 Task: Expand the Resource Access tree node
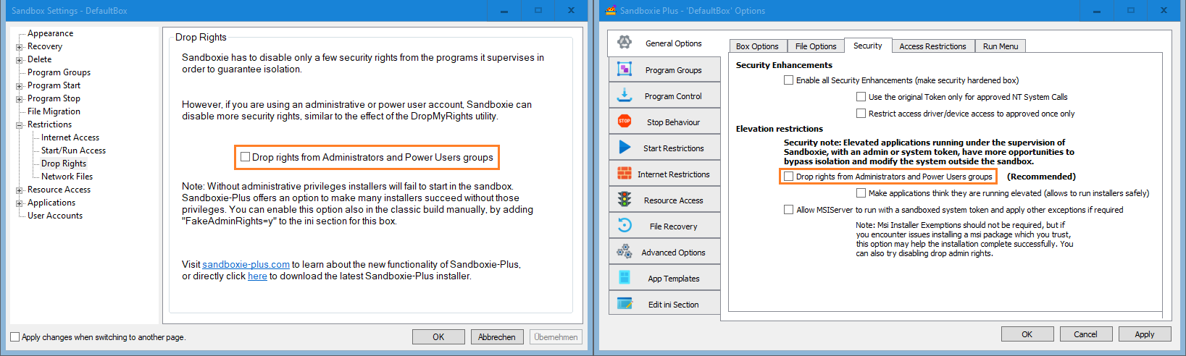click(20, 190)
